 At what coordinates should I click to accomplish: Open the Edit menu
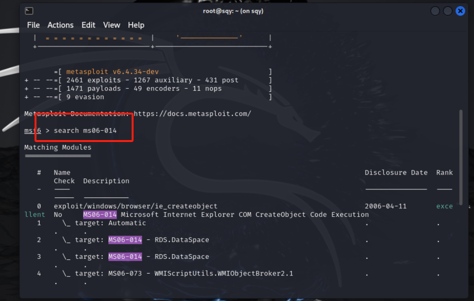pos(88,25)
